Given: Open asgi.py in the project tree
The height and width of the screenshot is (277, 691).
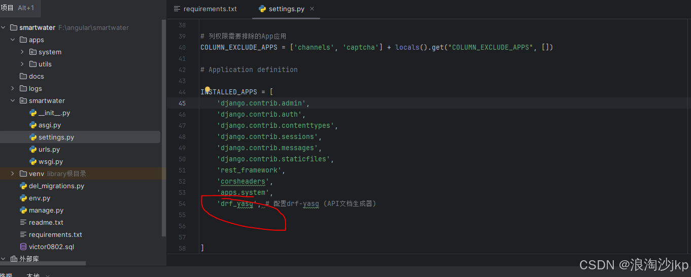Looking at the screenshot, I should [x=50, y=125].
